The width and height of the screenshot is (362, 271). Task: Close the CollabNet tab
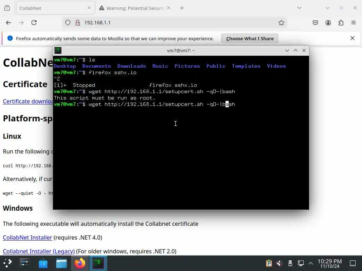click(89, 8)
